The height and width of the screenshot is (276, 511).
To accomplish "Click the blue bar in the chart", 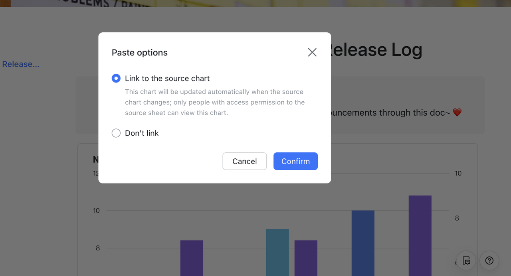I will (x=363, y=242).
